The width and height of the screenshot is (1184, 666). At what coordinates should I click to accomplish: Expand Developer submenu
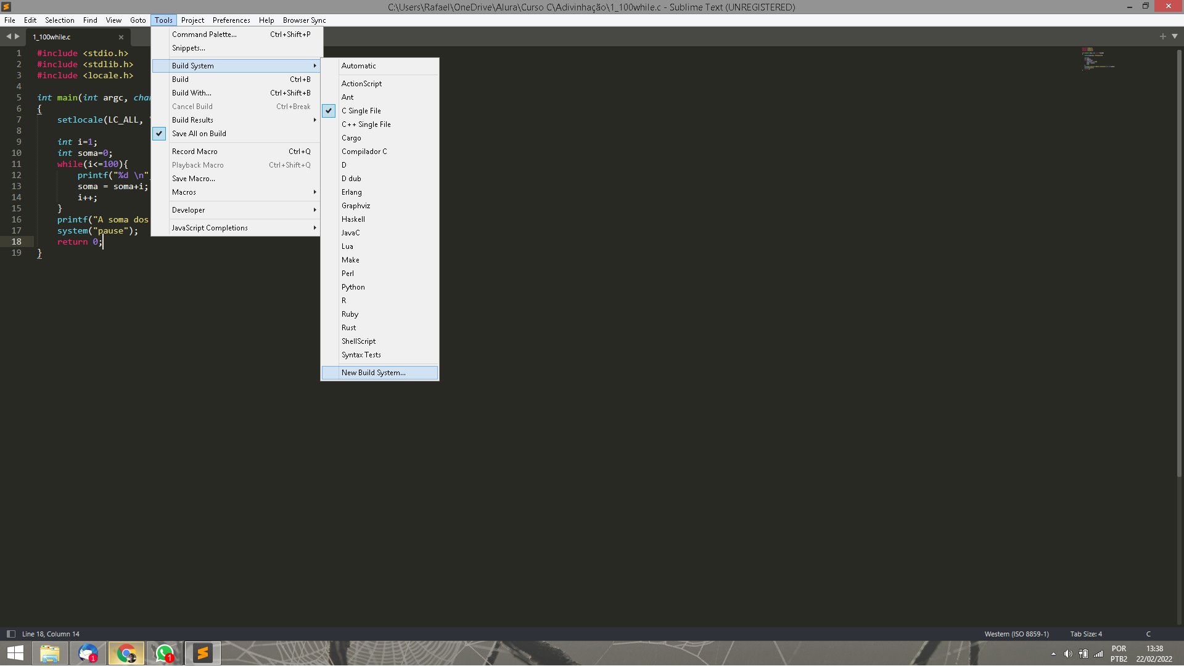coord(237,210)
